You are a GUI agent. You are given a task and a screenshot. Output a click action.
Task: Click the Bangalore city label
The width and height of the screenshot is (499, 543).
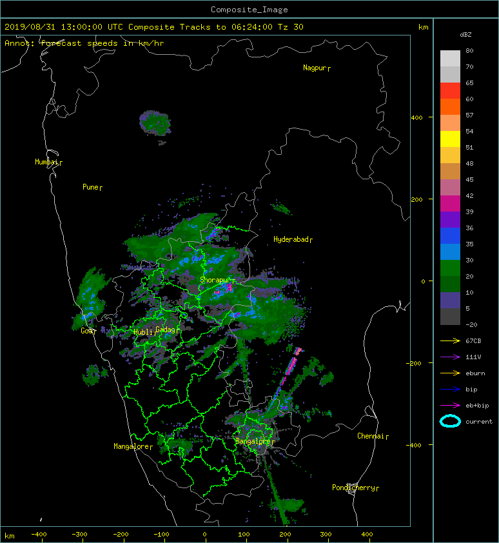tap(253, 441)
